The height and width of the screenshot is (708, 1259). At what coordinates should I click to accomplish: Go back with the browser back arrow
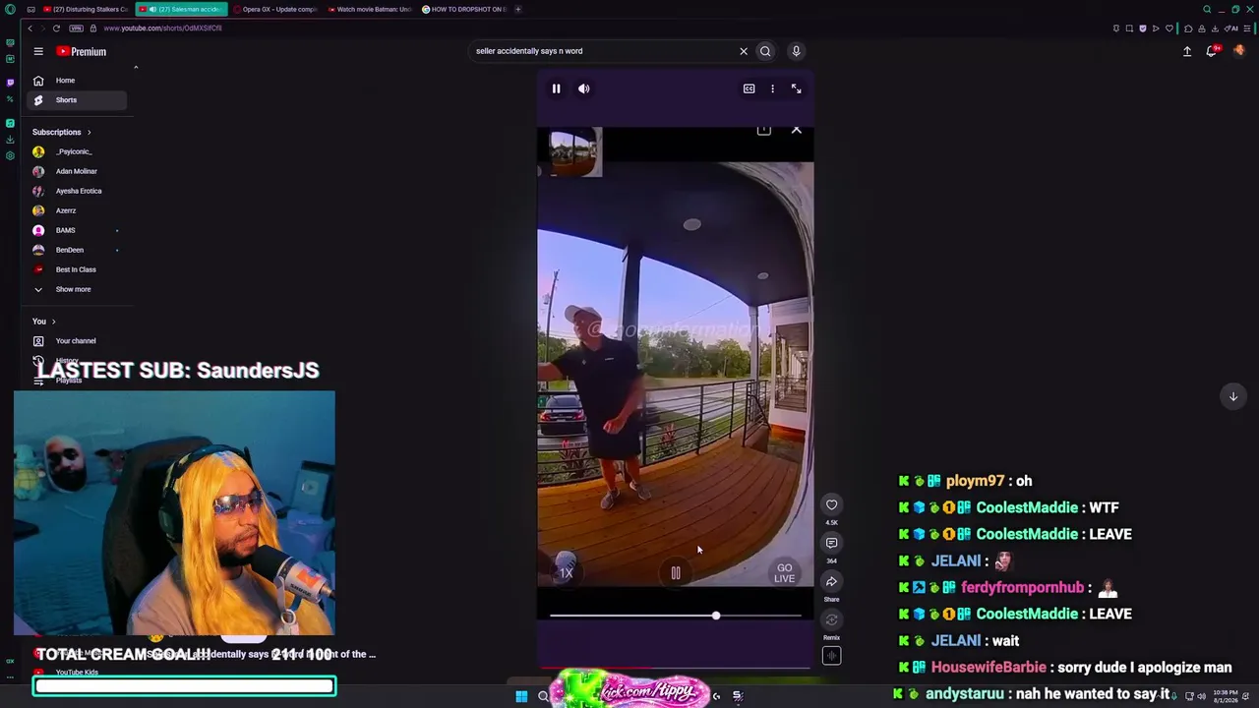coord(30,29)
